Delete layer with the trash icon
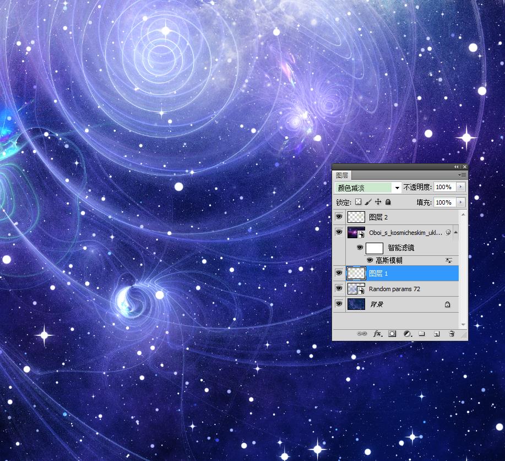The width and height of the screenshot is (505, 461). pos(452,334)
